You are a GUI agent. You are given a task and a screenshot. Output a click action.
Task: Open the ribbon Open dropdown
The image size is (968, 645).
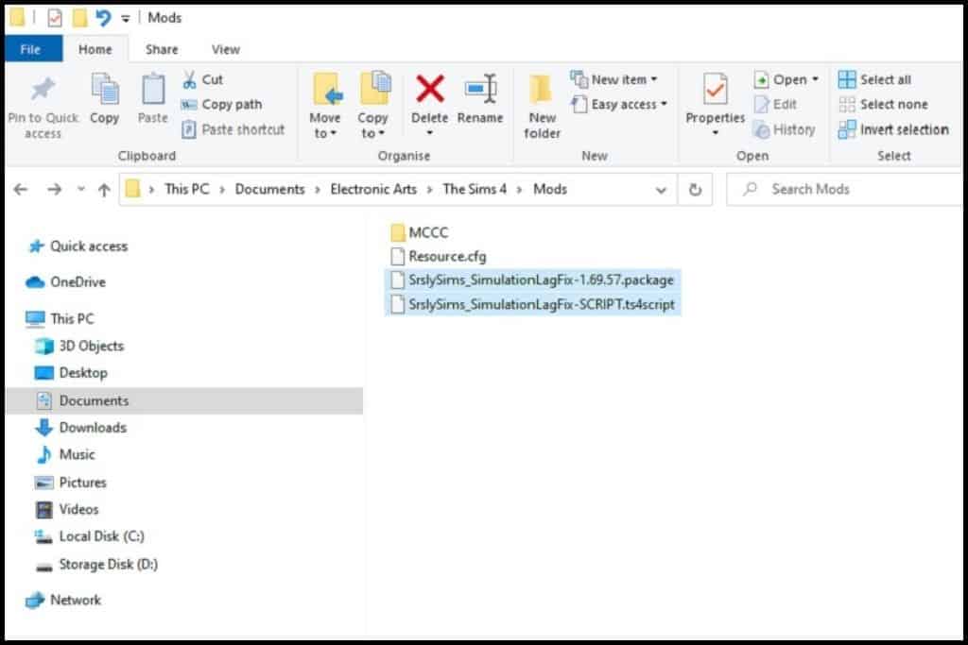pyautogui.click(x=786, y=79)
